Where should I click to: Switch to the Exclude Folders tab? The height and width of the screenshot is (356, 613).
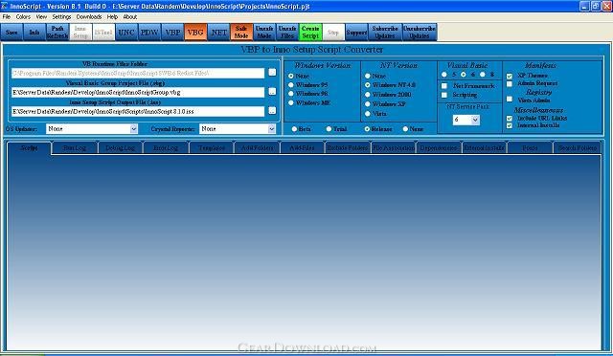click(348, 148)
